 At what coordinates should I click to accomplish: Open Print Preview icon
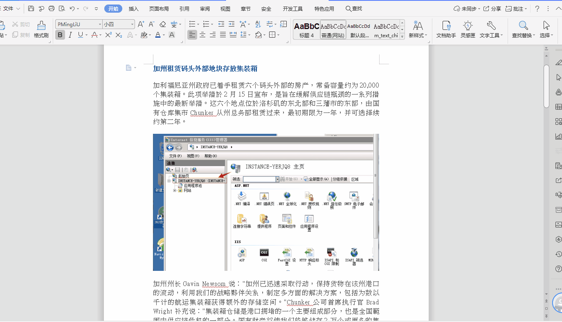tap(62, 9)
